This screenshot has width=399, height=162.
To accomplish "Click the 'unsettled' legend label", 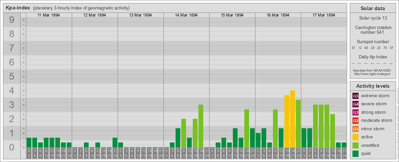I will 370,145.
